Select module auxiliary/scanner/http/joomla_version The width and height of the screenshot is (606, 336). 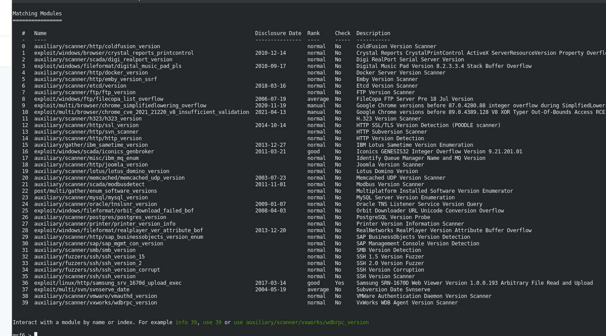pos(91,165)
